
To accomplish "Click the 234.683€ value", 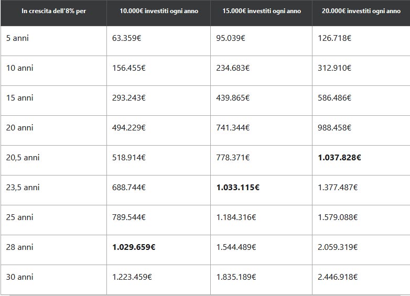I will coord(233,68).
